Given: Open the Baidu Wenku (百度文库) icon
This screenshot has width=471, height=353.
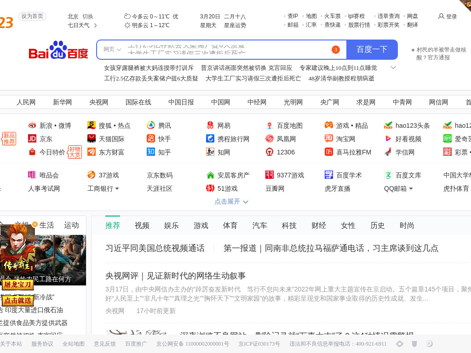Looking at the screenshot, I should tap(388, 175).
